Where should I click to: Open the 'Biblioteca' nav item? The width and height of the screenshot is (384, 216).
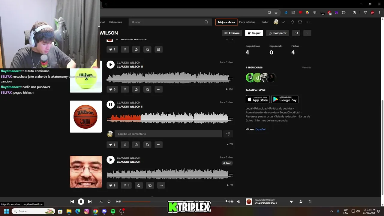click(x=116, y=22)
